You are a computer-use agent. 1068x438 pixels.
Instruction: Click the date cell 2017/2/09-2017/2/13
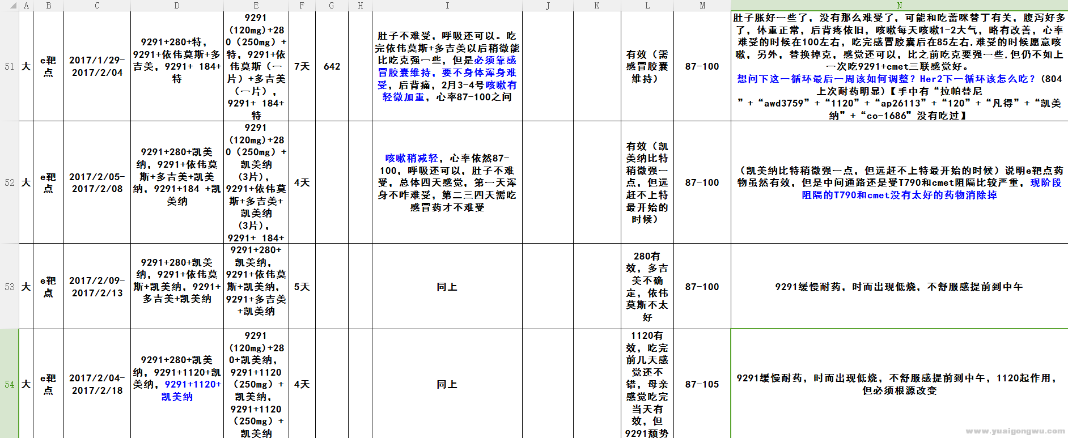(98, 287)
